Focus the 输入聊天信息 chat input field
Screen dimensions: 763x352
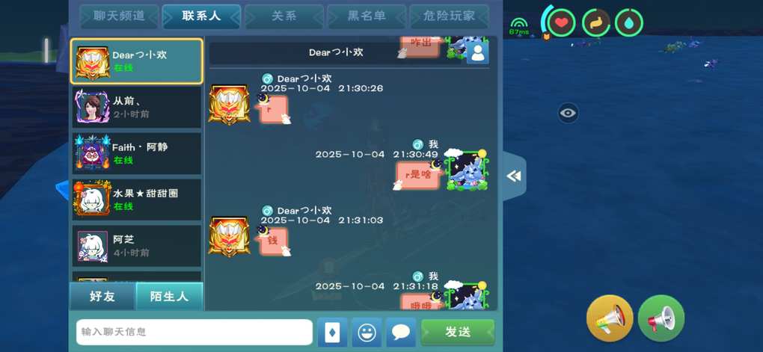(x=194, y=332)
